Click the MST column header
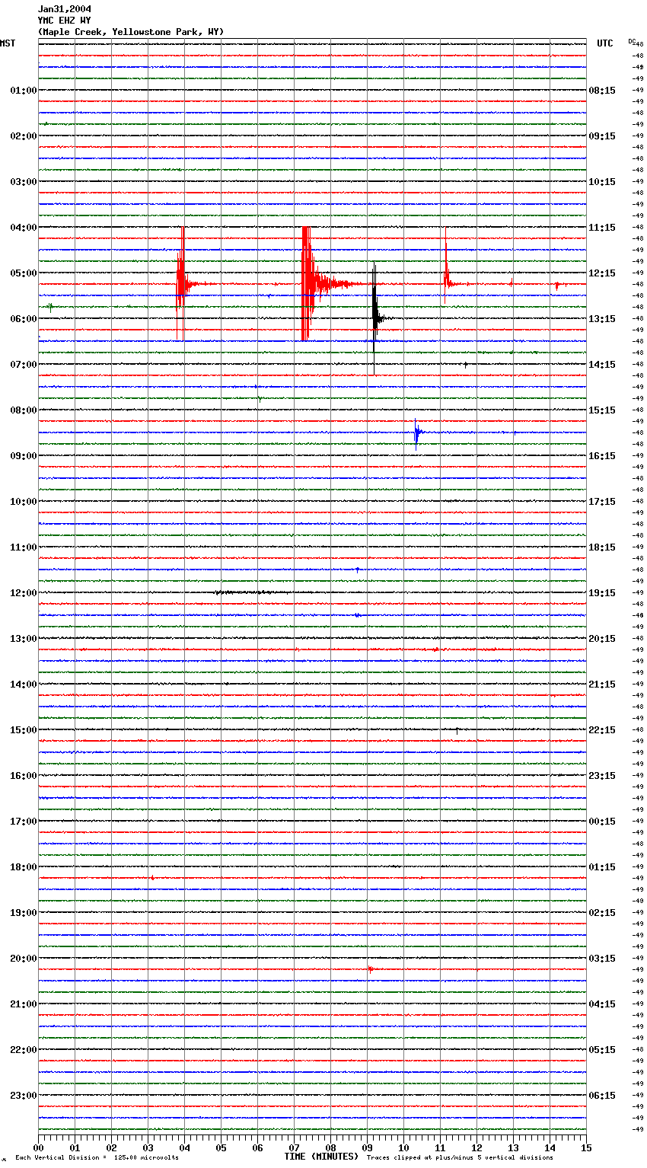Screen dimensions: 647x1168 point(8,43)
